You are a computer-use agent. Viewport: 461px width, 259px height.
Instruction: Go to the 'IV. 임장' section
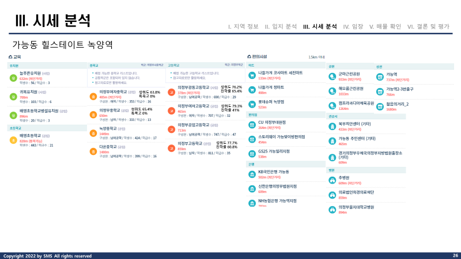pos(353,26)
